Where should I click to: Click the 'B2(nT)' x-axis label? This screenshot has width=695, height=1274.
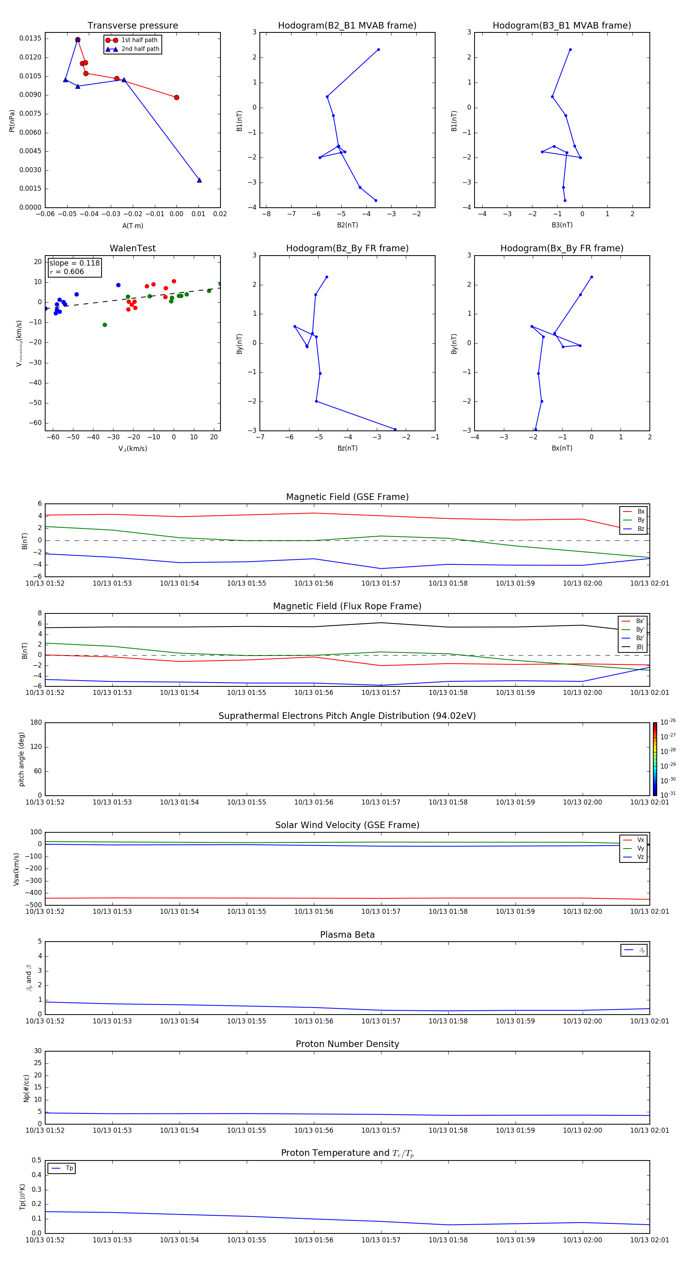347,225
